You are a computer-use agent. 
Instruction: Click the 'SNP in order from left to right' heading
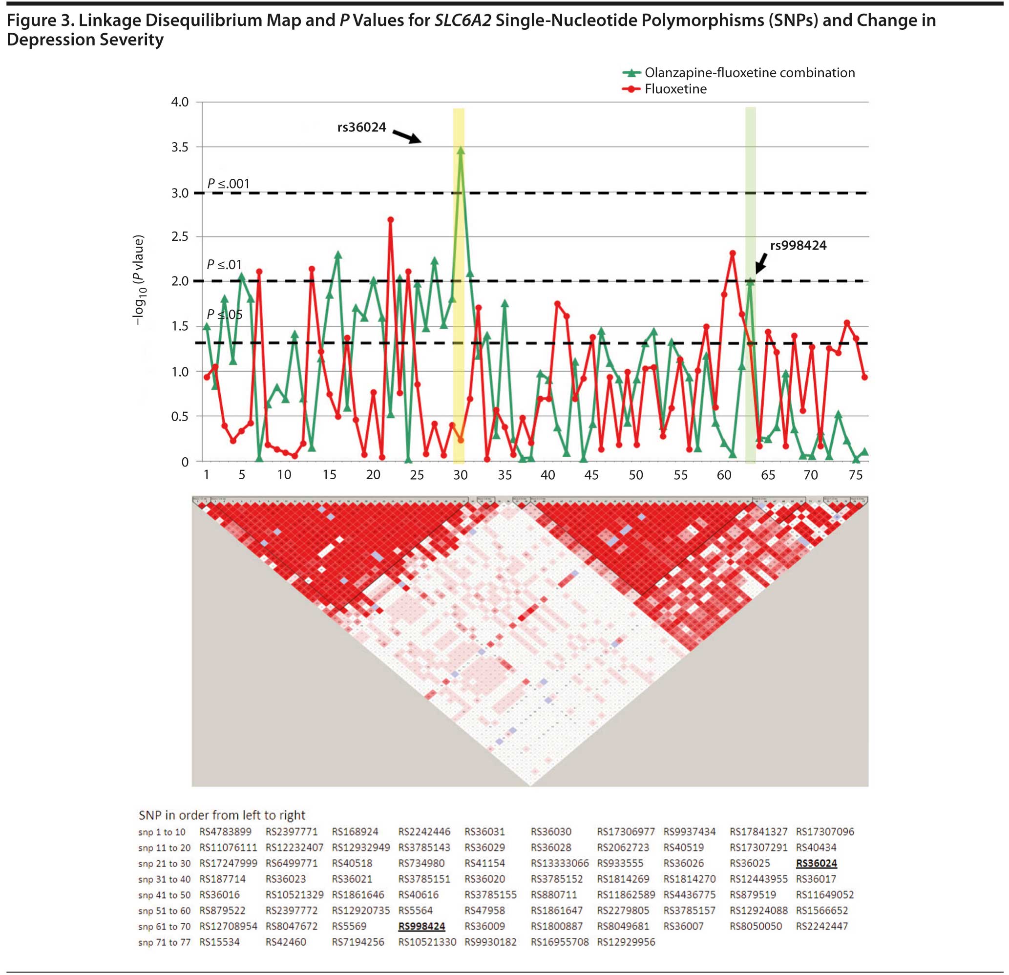coord(221,815)
